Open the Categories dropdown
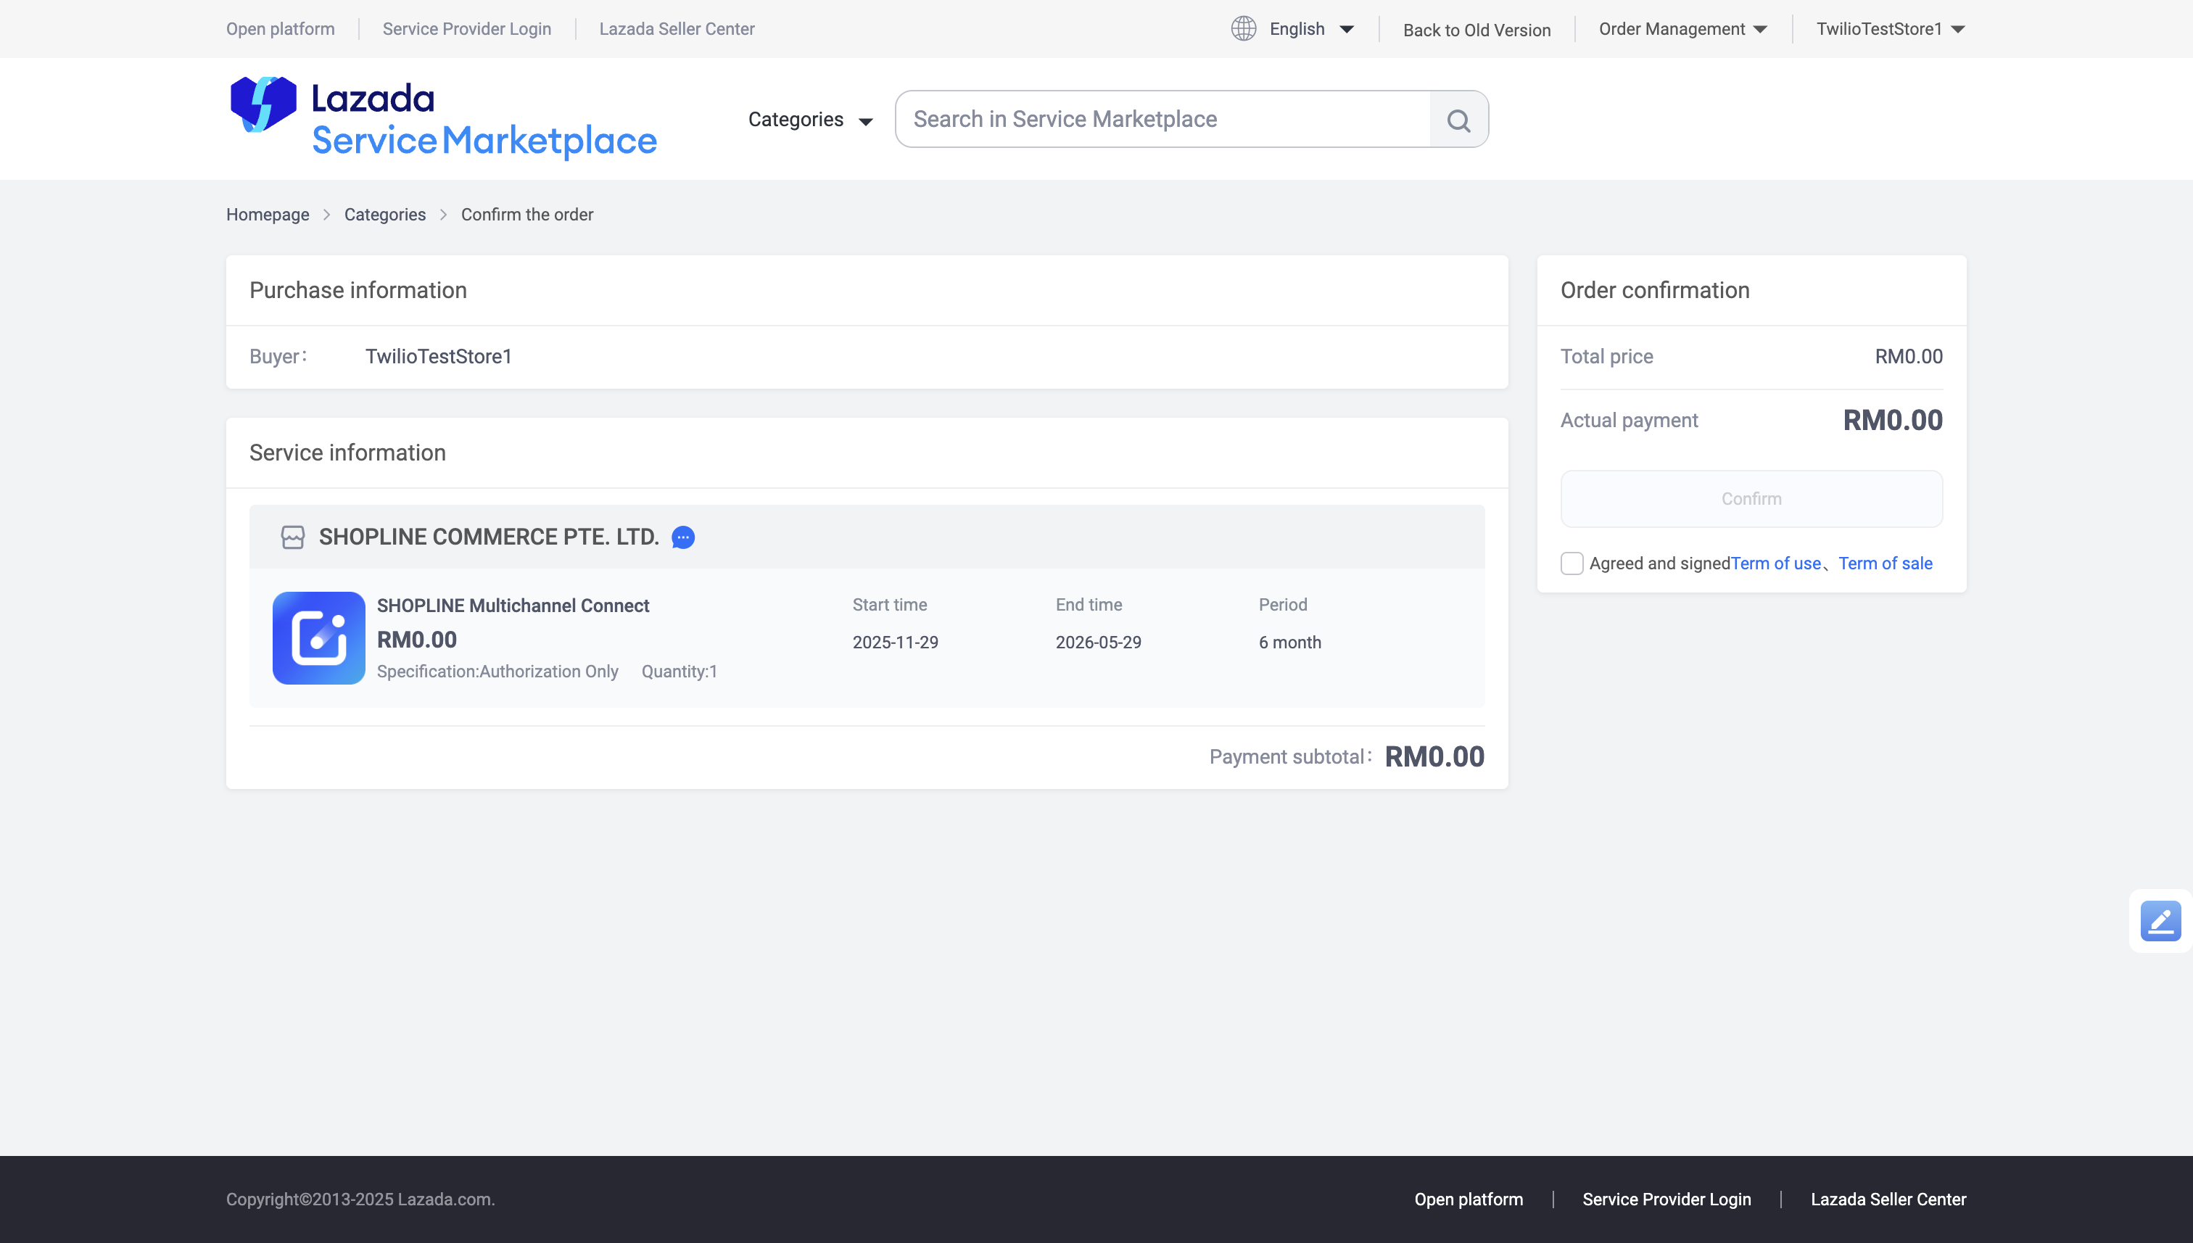Screen dimensions: 2193x1243 (810, 120)
